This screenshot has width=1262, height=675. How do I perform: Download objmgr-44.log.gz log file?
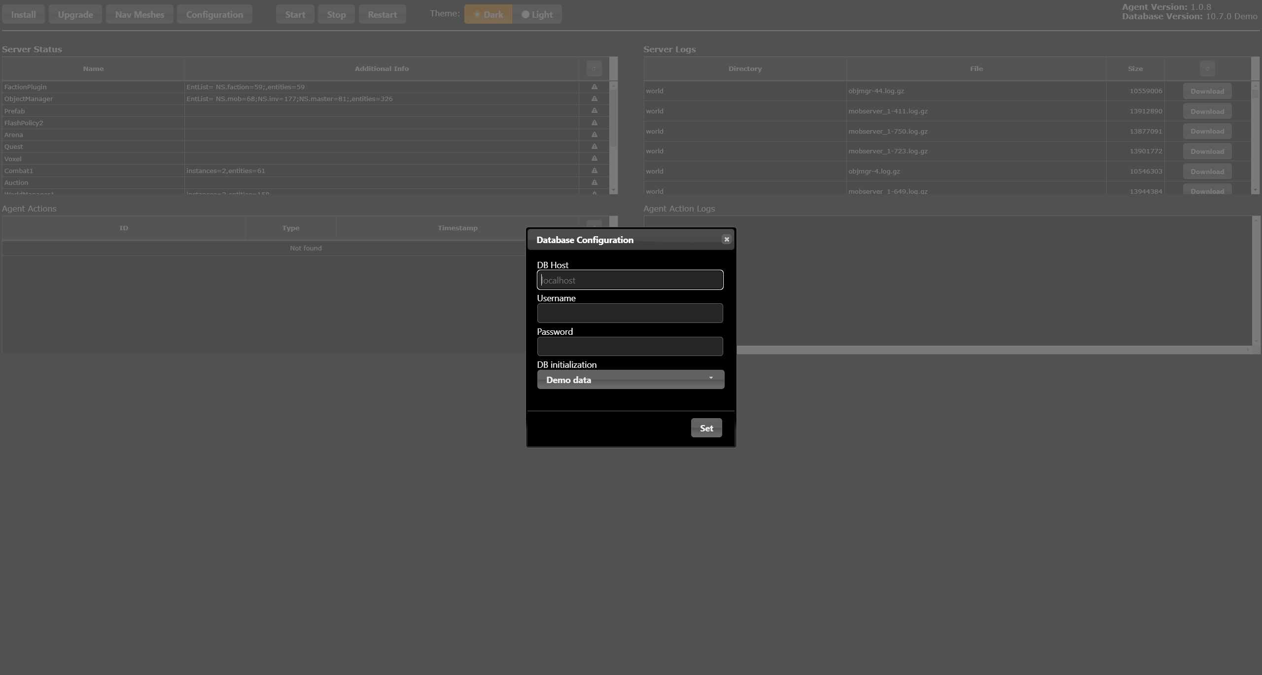tap(1207, 91)
